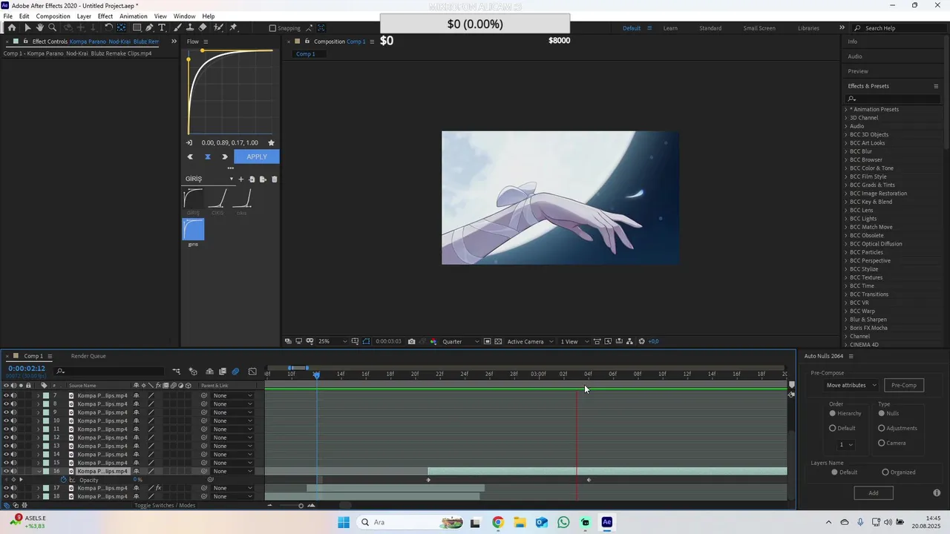Click timeline zoom slider handle

coord(301,506)
